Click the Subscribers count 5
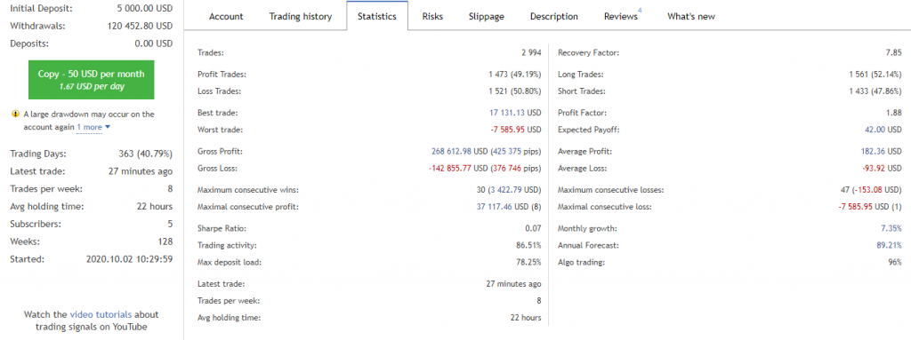This screenshot has height=340, width=911. [170, 224]
